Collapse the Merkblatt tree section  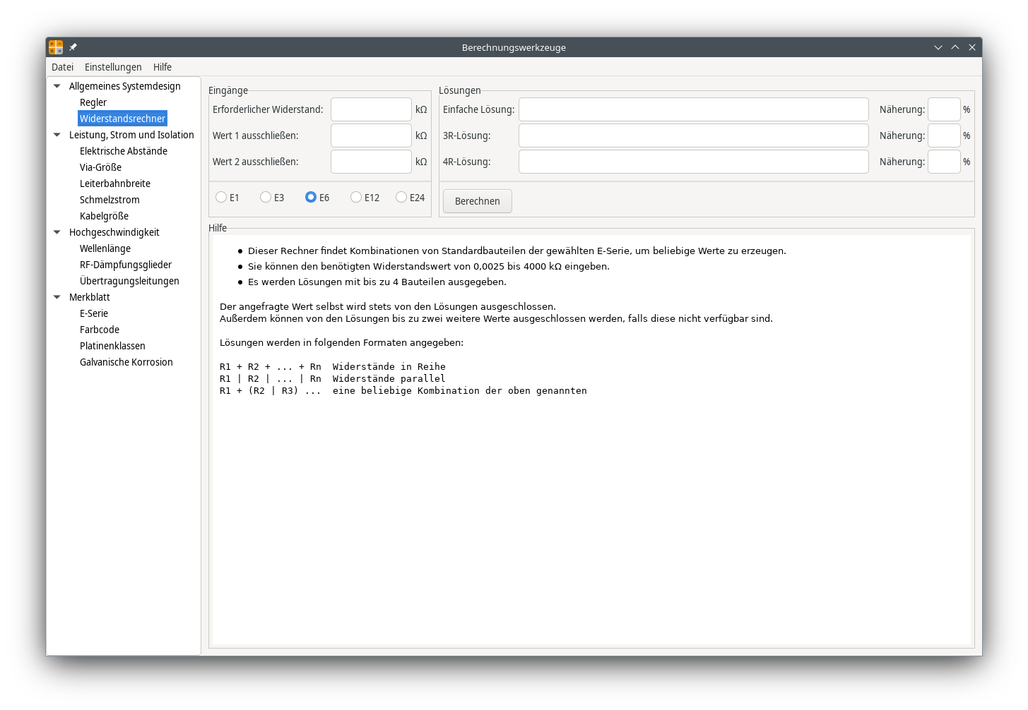[57, 297]
